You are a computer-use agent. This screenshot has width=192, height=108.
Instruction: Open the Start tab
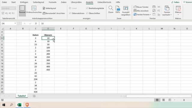[x=13, y=2]
